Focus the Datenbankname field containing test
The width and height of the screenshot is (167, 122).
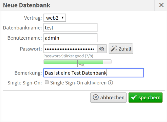point(70,27)
